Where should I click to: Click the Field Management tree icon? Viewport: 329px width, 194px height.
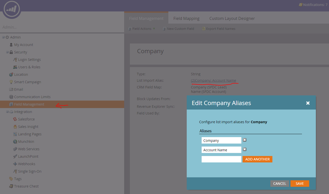(x=11, y=104)
